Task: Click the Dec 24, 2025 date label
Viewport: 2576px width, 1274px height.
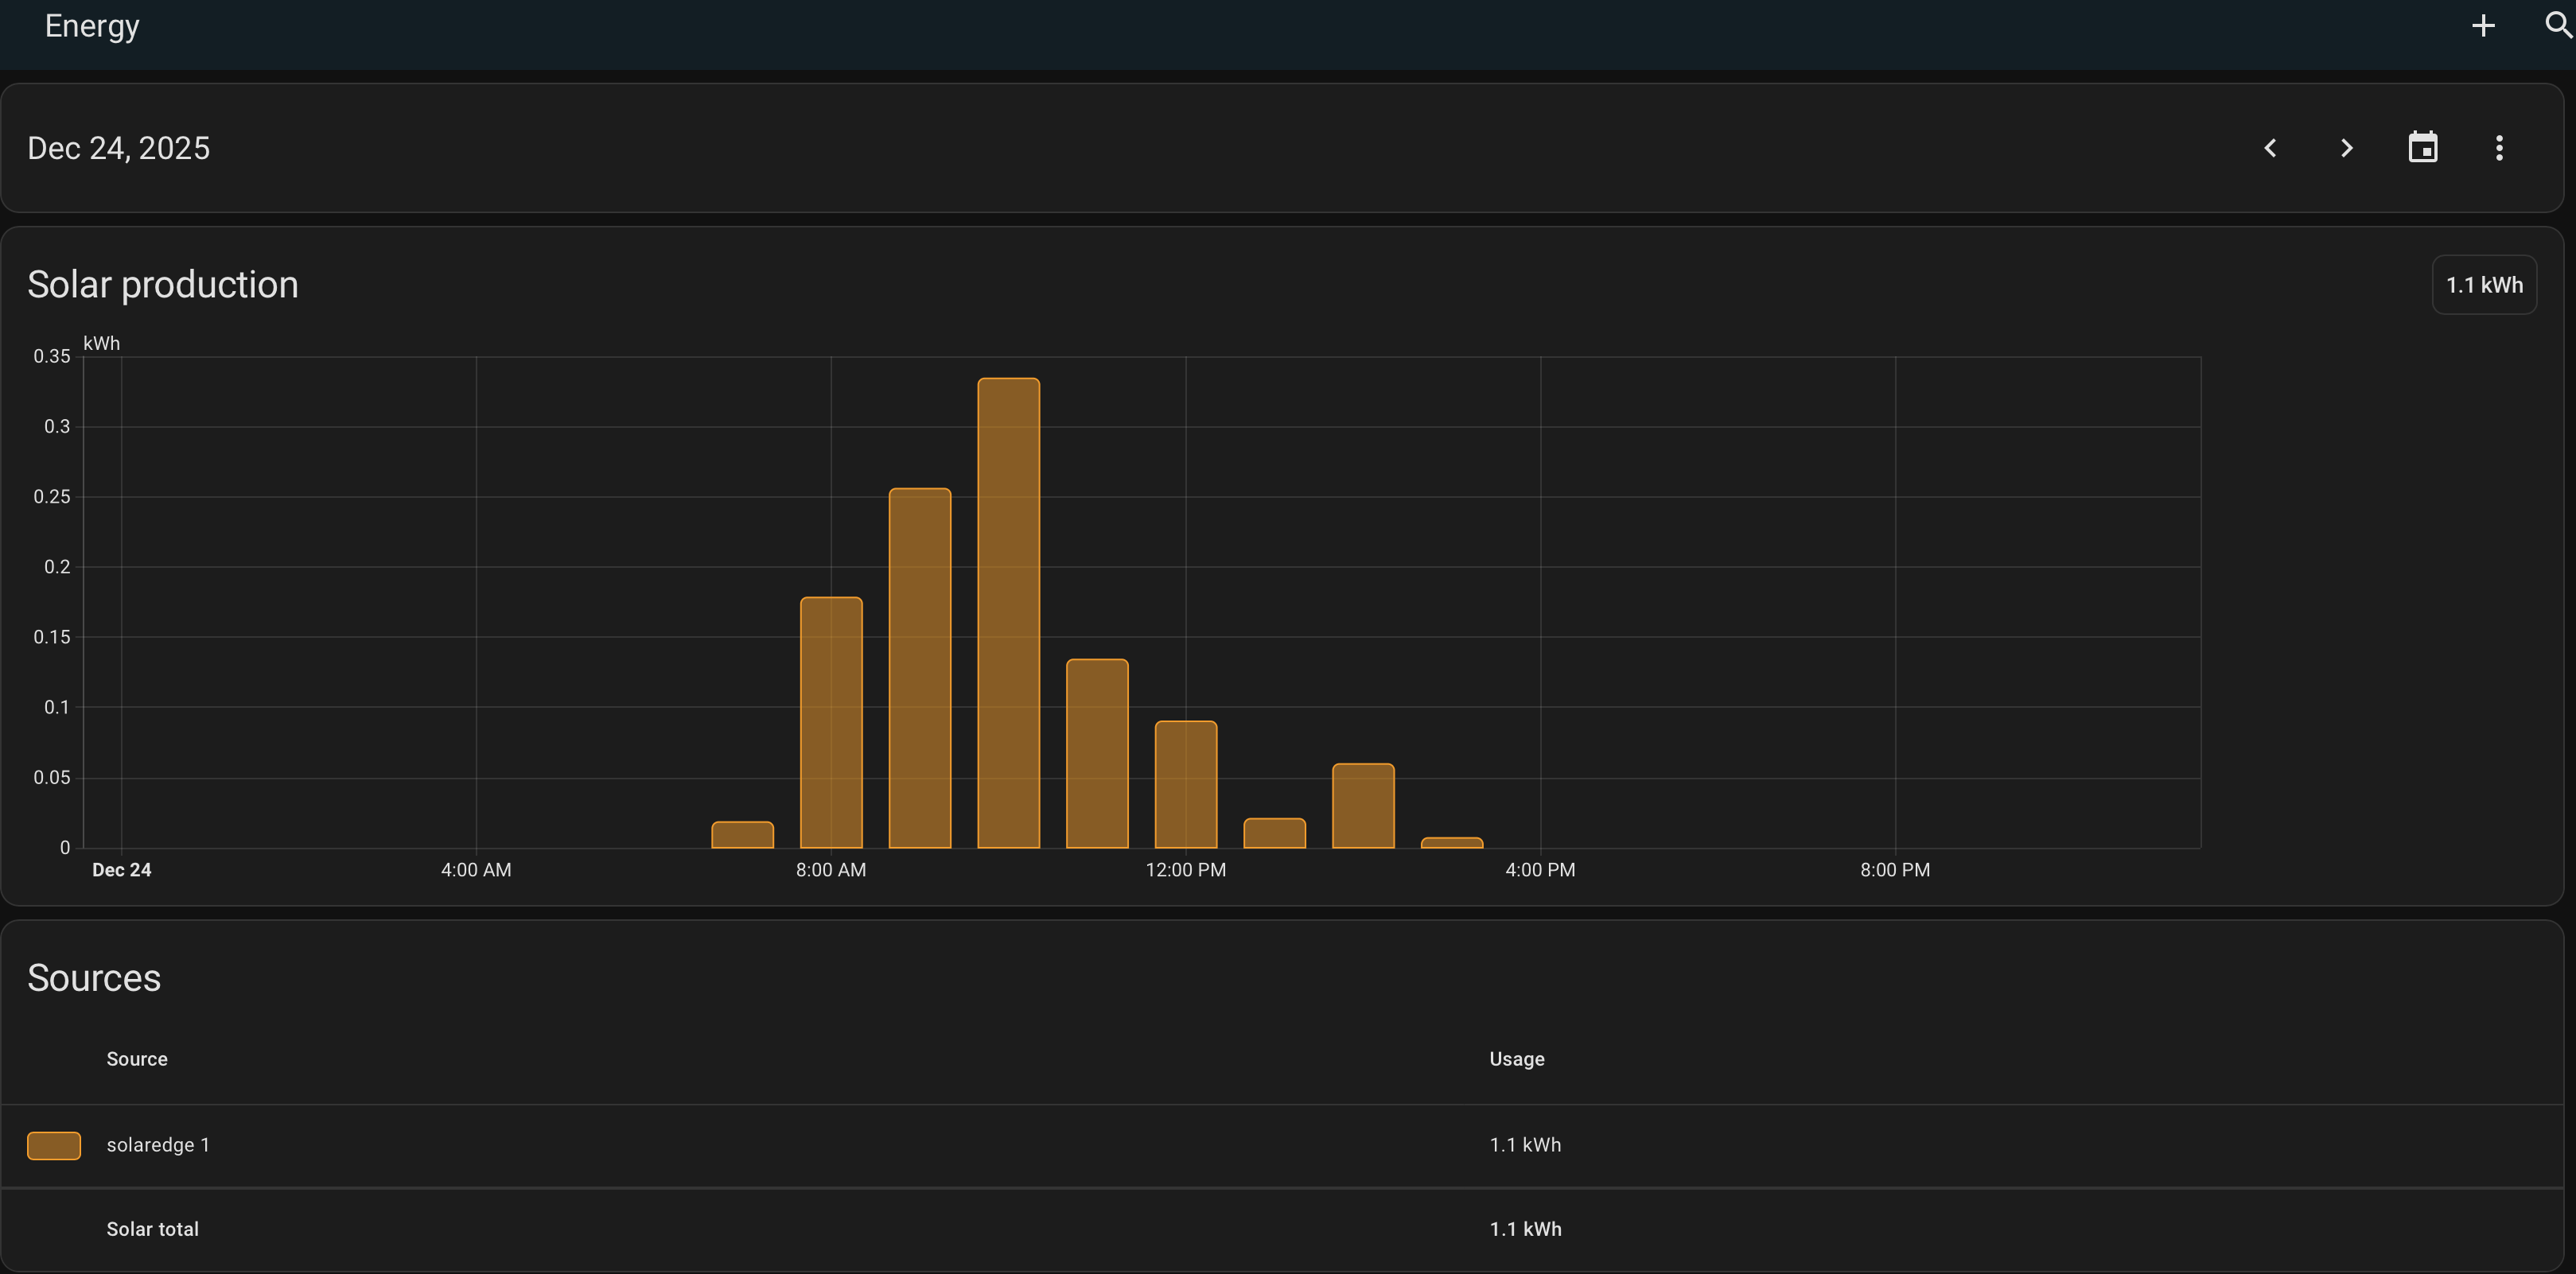Action: pos(118,148)
